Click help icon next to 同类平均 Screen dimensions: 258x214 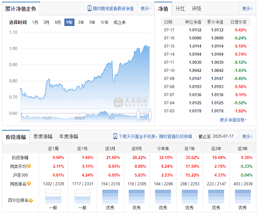tap(29, 166)
